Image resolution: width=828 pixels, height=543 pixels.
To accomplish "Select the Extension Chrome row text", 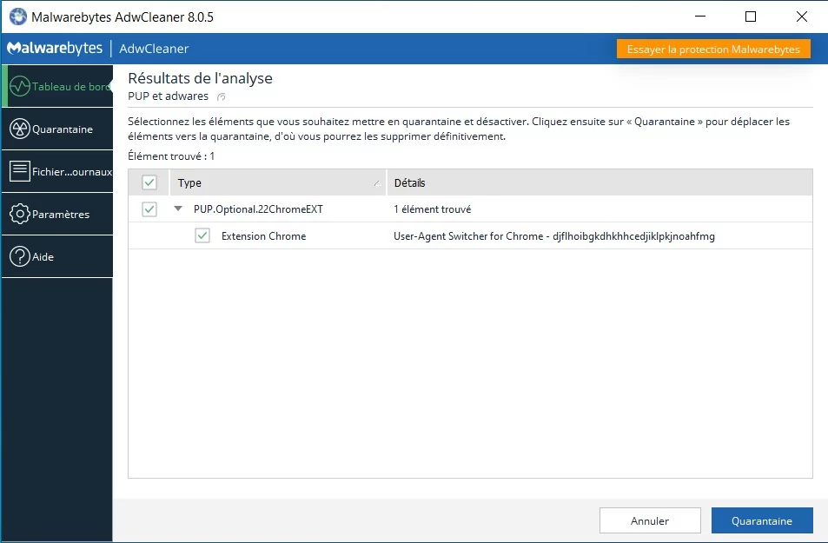I will coord(263,236).
